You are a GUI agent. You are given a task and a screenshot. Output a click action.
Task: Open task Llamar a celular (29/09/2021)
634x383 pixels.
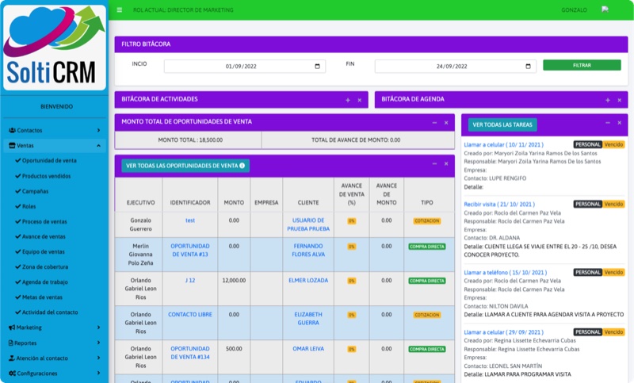click(504, 332)
